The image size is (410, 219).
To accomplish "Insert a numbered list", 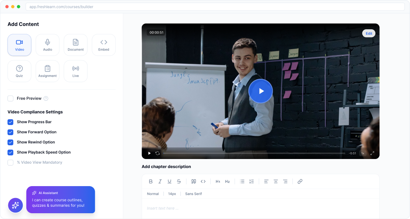I will tap(252, 181).
